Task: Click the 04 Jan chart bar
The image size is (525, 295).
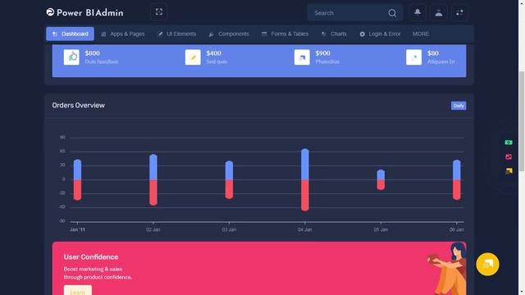Action: coord(305,180)
